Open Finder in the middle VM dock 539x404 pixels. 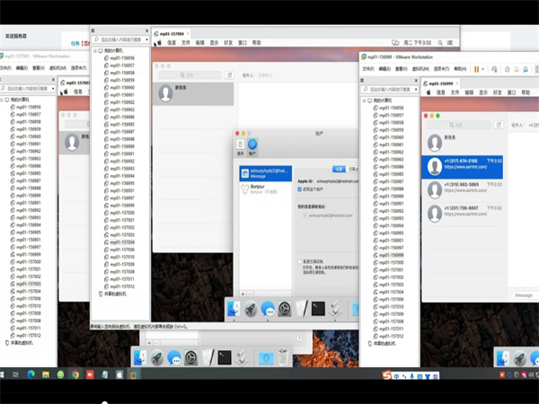click(234, 309)
